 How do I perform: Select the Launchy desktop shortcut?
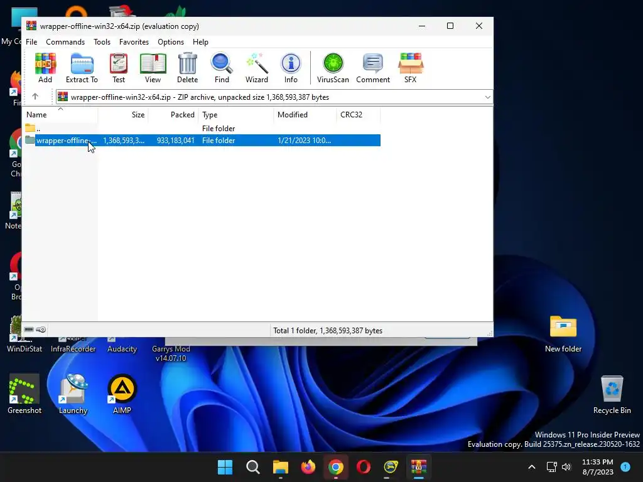click(x=73, y=394)
